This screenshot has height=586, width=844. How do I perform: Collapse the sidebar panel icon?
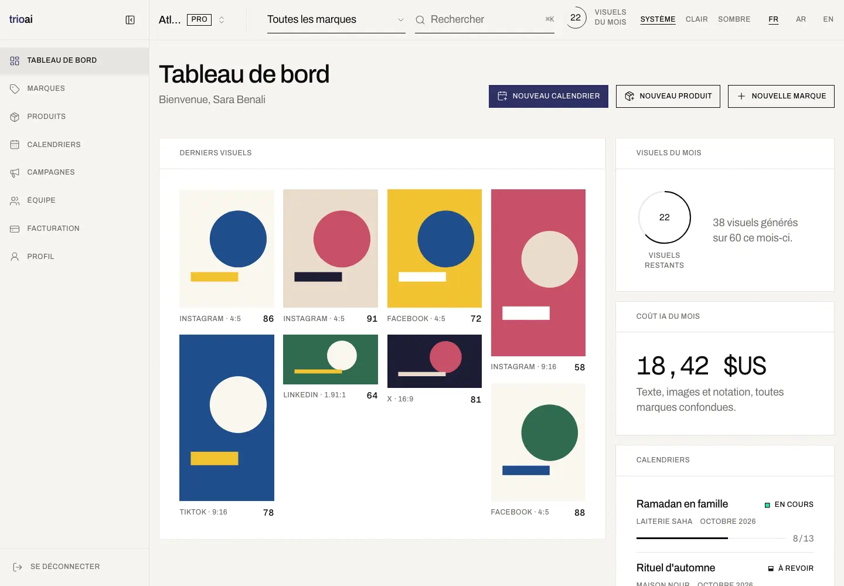point(130,20)
